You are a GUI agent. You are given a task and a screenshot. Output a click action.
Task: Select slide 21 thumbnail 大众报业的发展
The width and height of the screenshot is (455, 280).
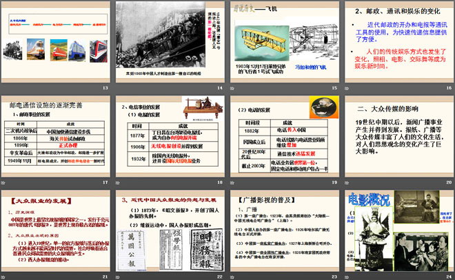pos(56,230)
